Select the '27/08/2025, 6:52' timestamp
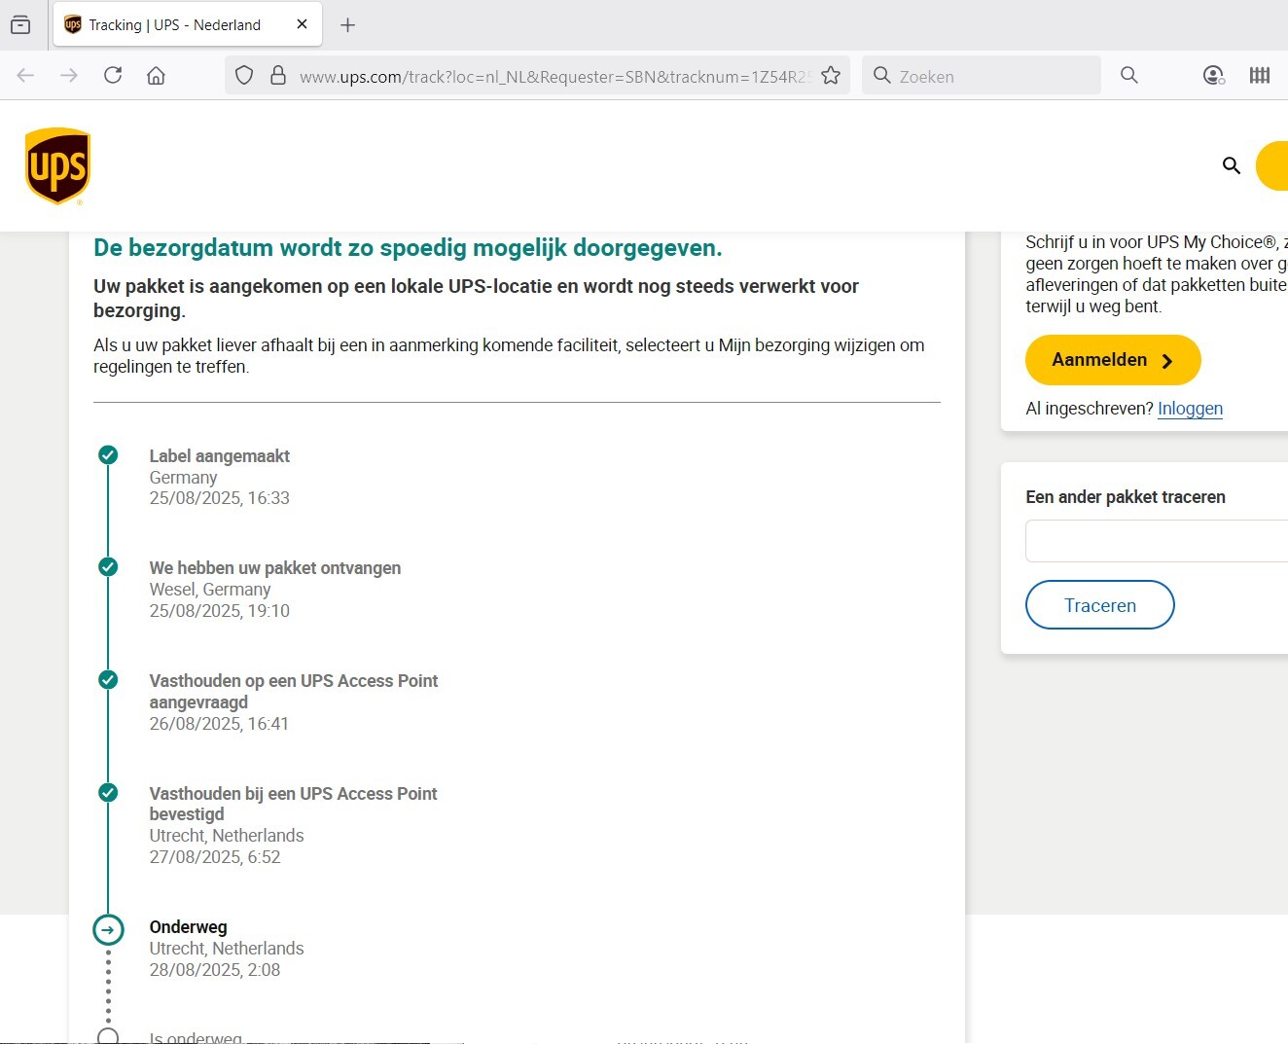 (214, 857)
